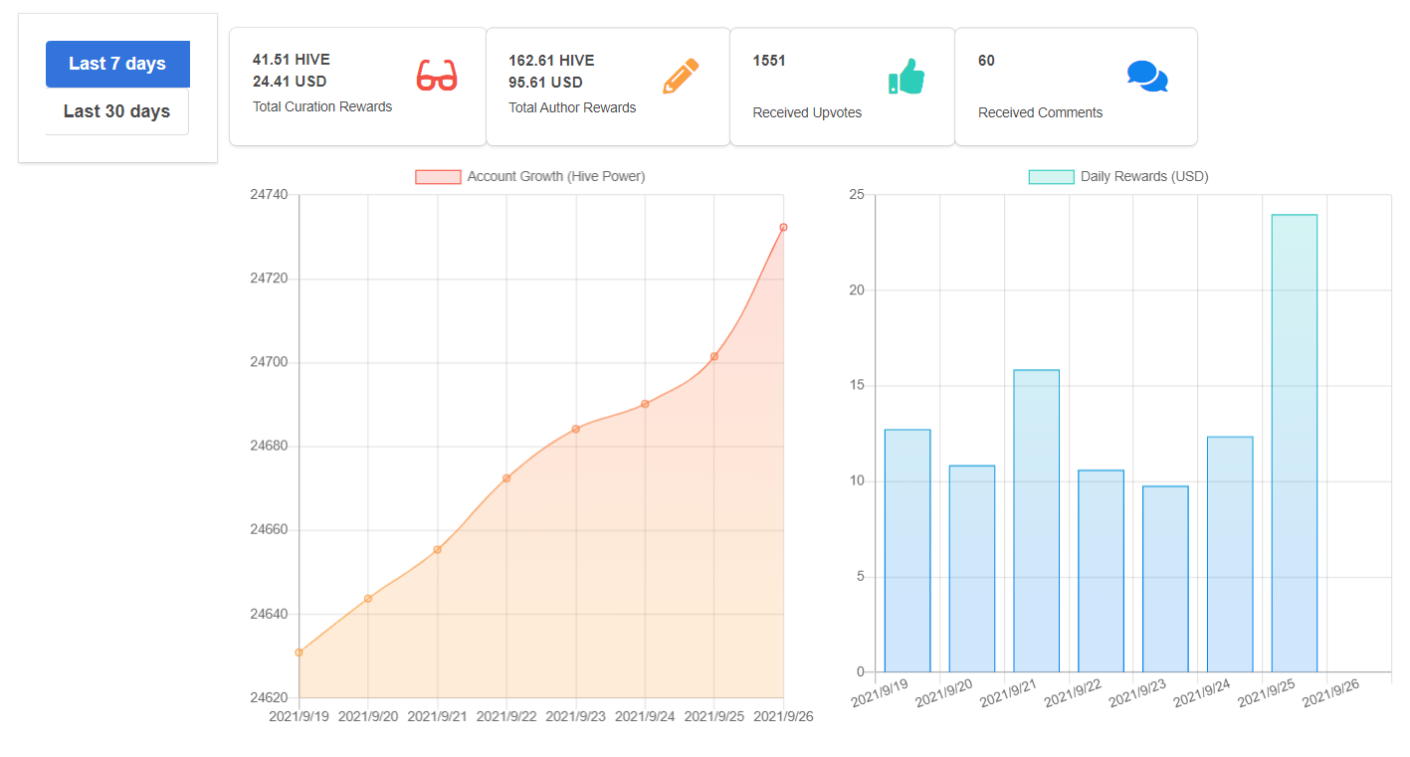Click the 2021/9/25 daily rewards bar

tap(1295, 443)
